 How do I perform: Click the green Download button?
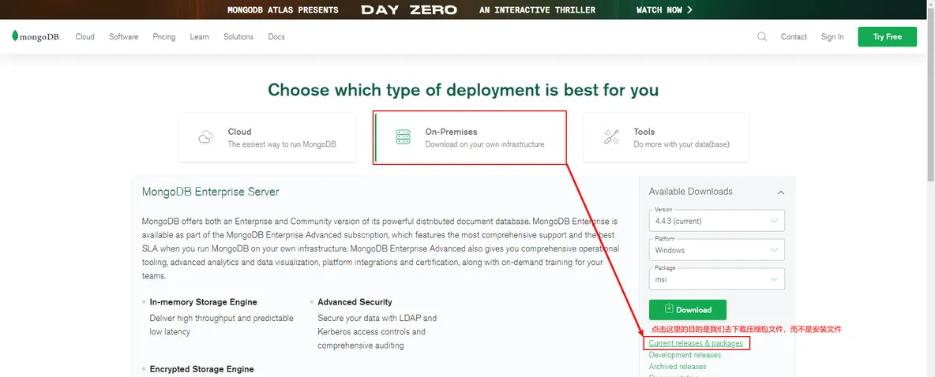click(x=688, y=310)
